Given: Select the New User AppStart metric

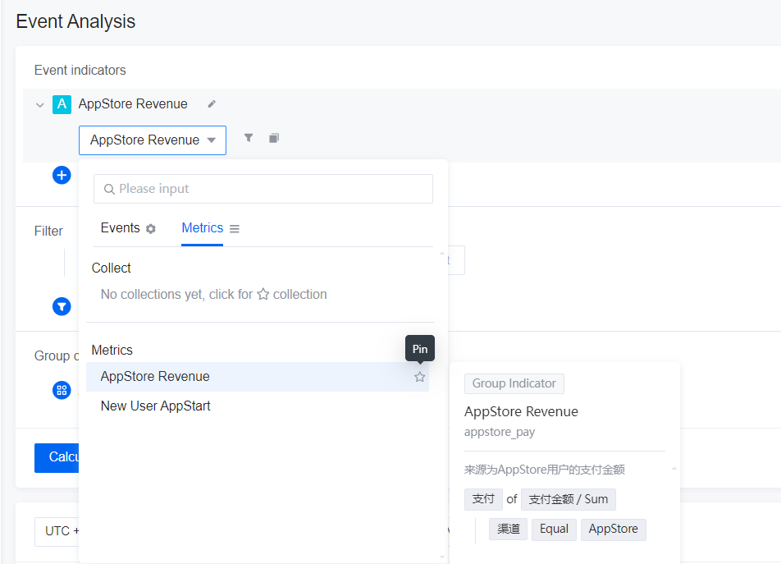Looking at the screenshot, I should click(155, 406).
